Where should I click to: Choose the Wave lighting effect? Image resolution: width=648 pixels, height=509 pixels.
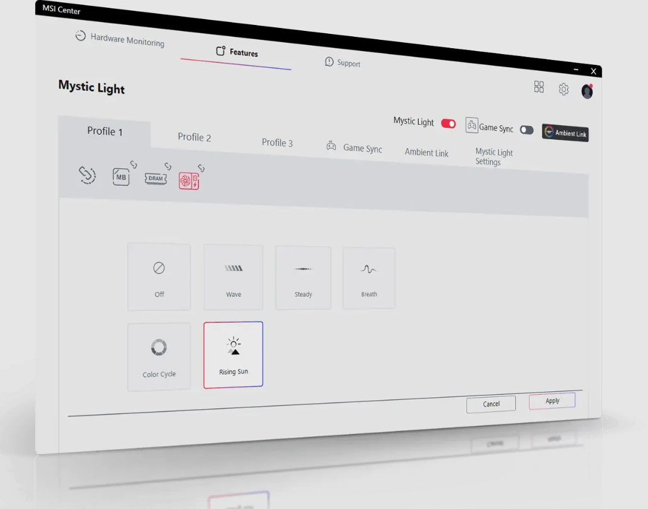[233, 277]
